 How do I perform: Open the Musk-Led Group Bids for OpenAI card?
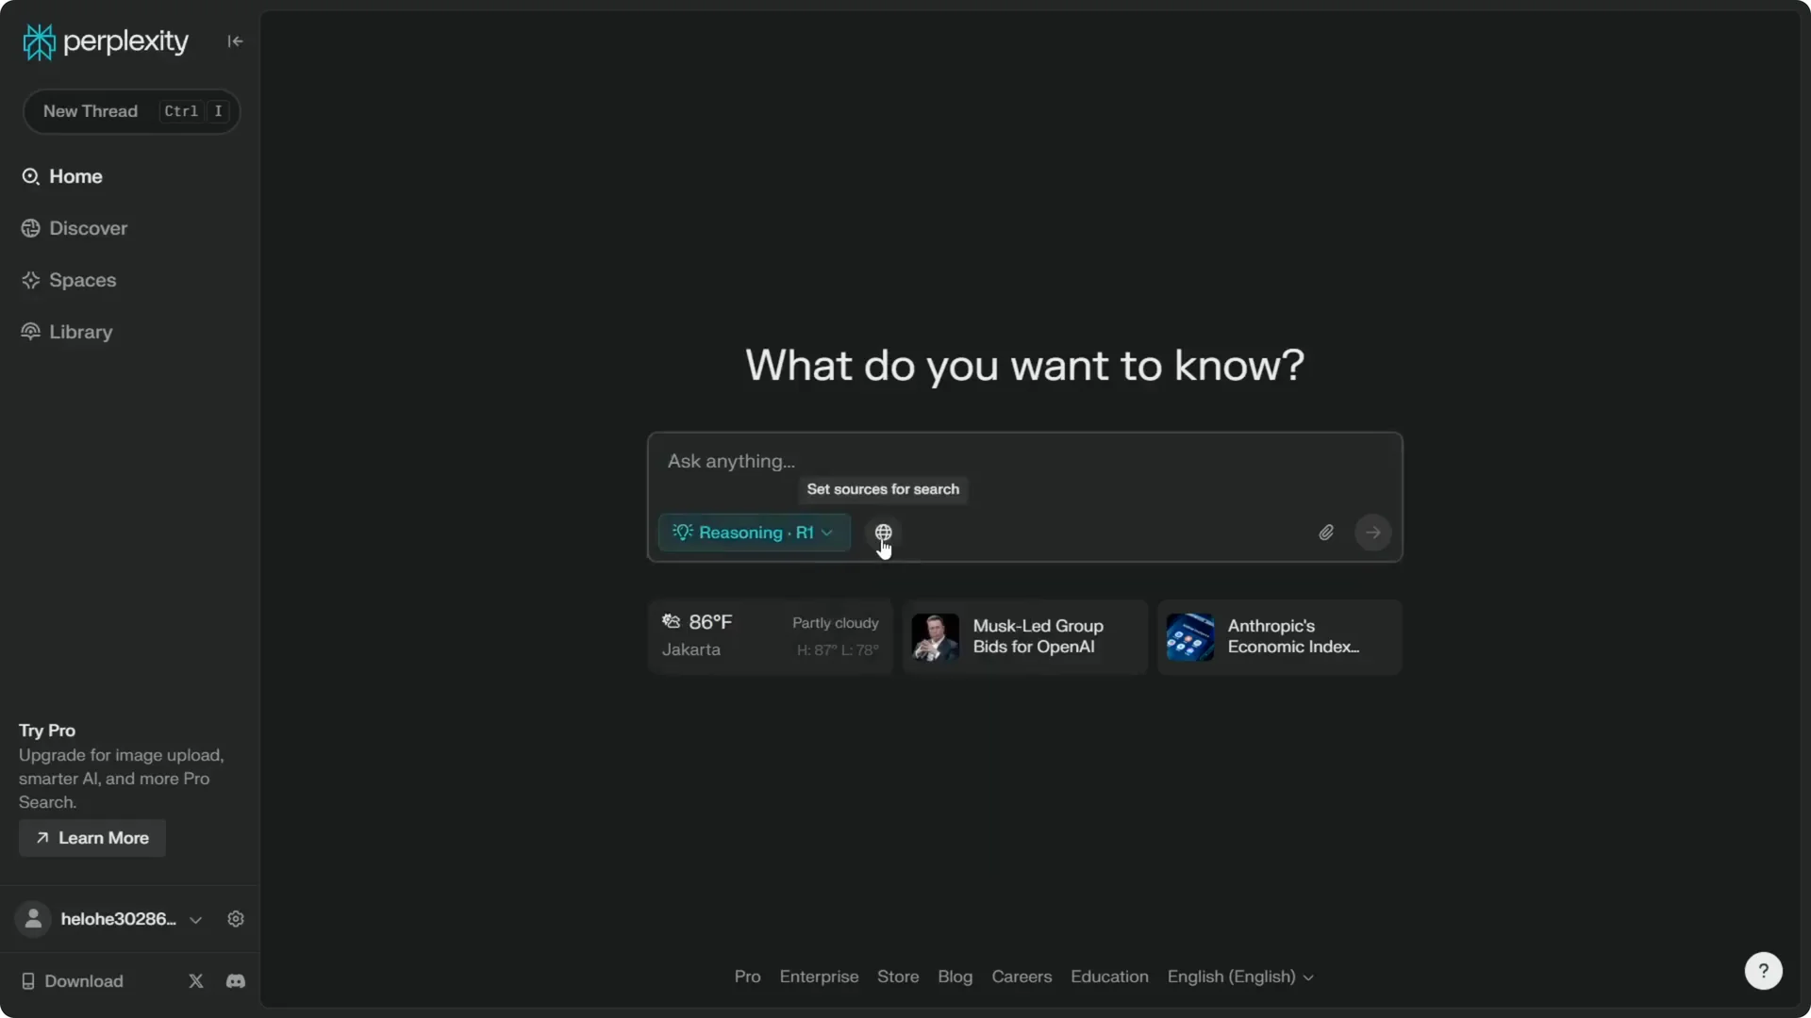click(1023, 636)
